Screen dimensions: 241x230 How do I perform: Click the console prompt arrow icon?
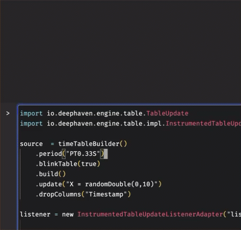tap(8, 114)
